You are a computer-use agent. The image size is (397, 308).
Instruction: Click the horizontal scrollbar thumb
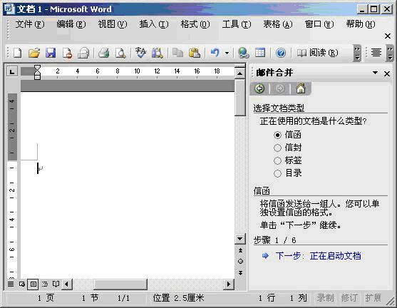120,284
